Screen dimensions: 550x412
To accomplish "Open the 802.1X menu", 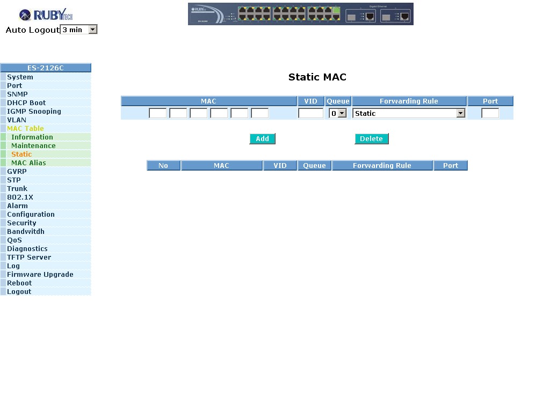I will pos(46,197).
